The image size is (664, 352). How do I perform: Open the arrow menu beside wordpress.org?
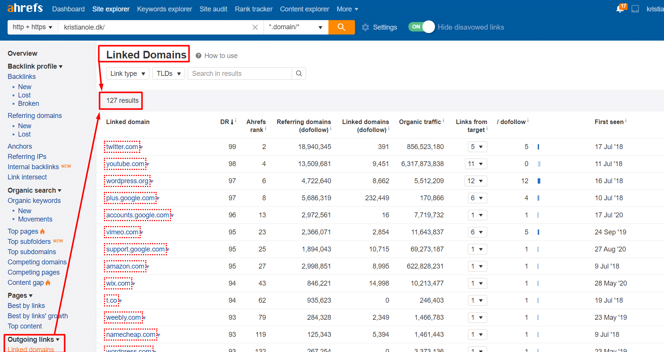click(152, 182)
